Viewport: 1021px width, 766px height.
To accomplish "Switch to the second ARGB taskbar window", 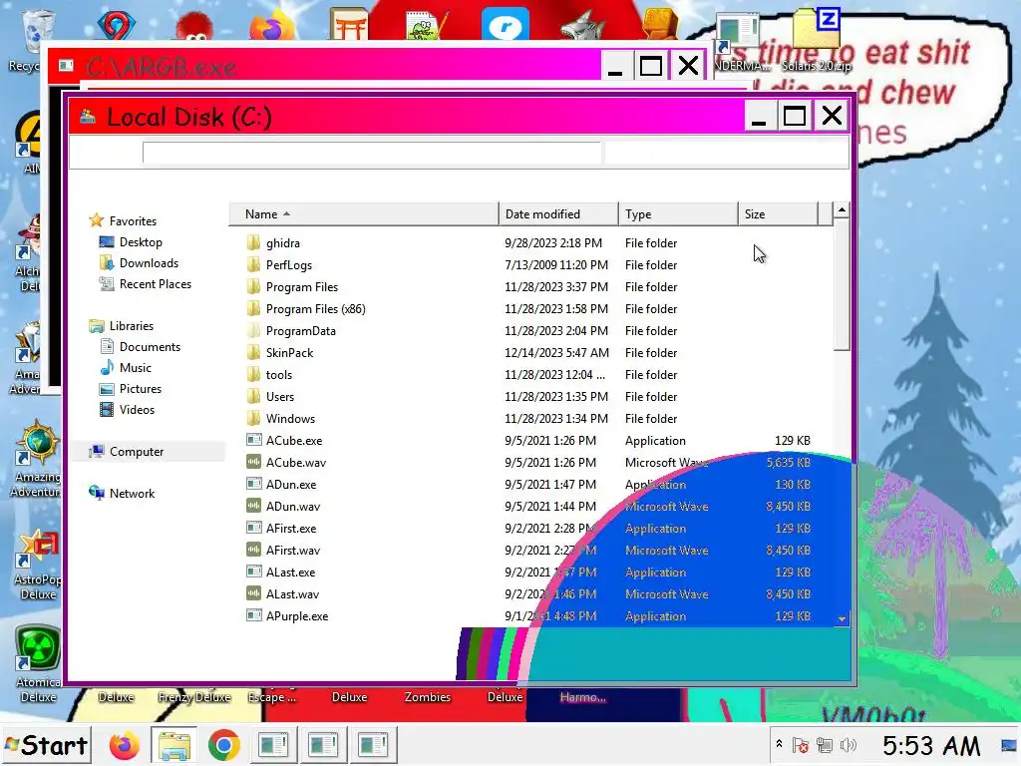I will 323,745.
